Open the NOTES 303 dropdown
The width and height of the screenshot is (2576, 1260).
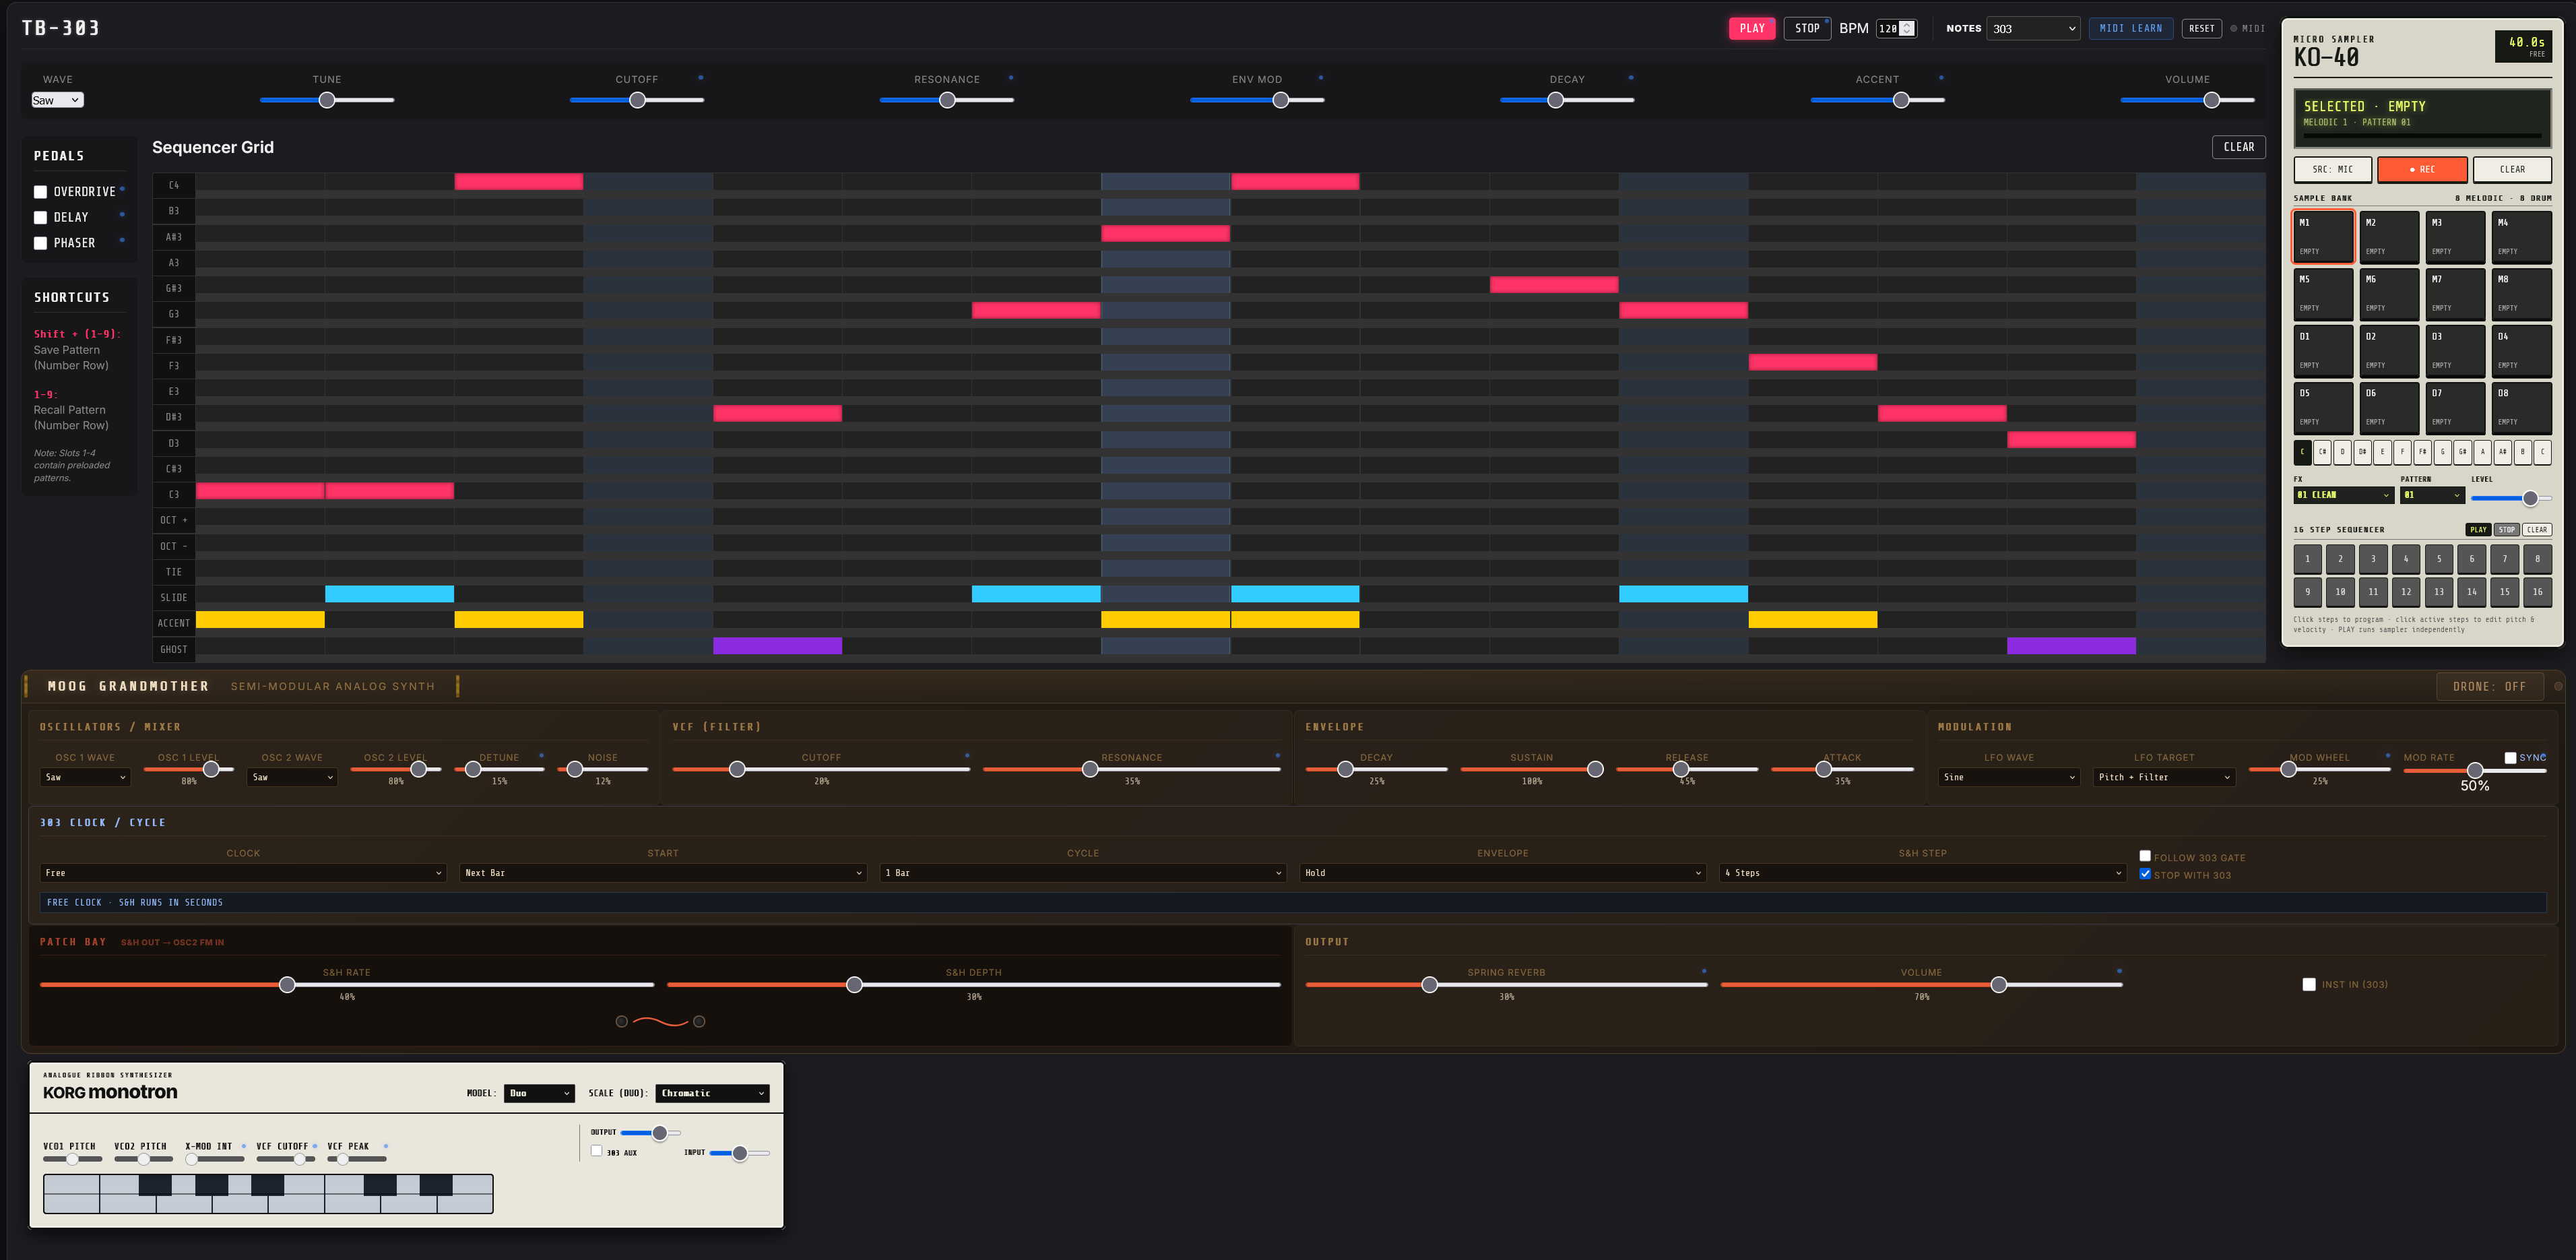[x=2033, y=29]
